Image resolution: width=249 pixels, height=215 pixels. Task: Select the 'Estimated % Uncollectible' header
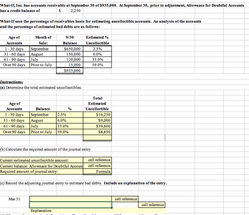[x=97, y=40]
